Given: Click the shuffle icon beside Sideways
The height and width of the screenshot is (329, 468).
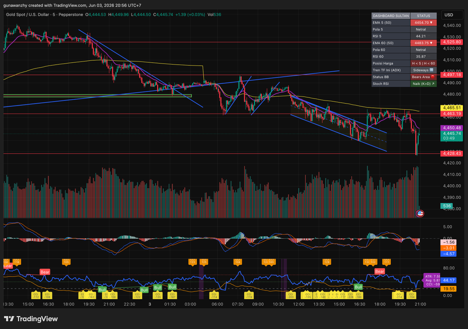Looking at the screenshot, I should 431,70.
